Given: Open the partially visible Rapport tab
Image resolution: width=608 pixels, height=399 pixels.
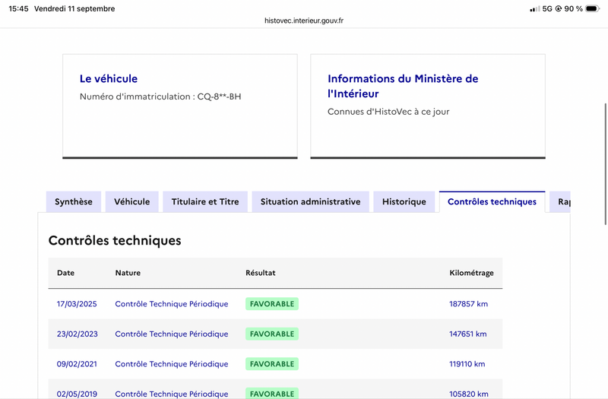Looking at the screenshot, I should 560,201.
